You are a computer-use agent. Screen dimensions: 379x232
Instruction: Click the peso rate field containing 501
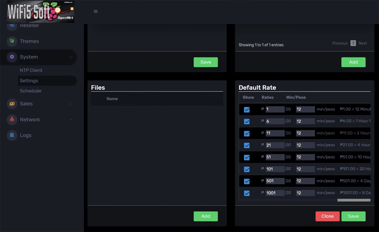275,181
